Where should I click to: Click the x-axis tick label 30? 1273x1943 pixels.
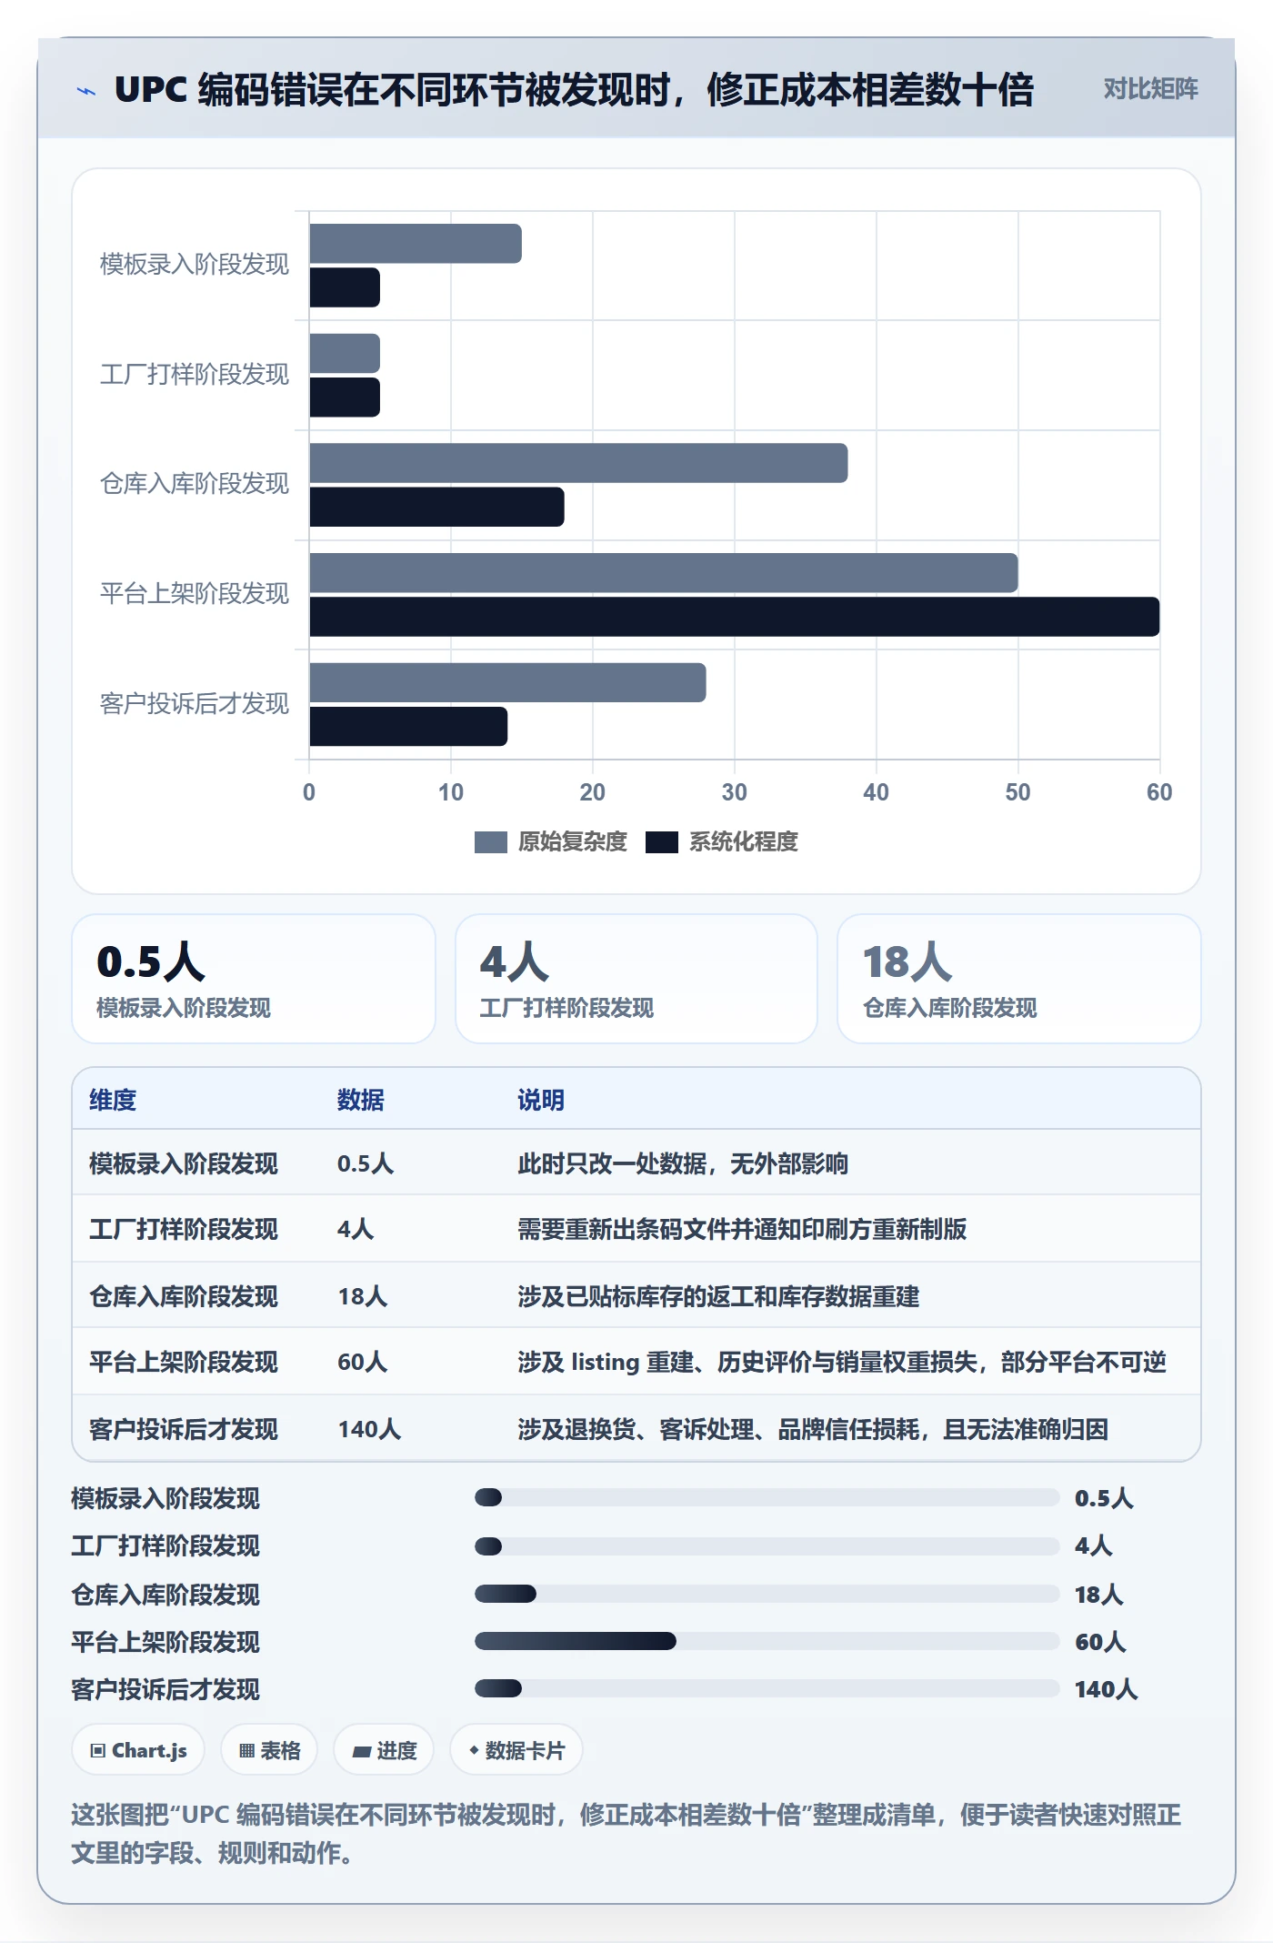tap(734, 792)
